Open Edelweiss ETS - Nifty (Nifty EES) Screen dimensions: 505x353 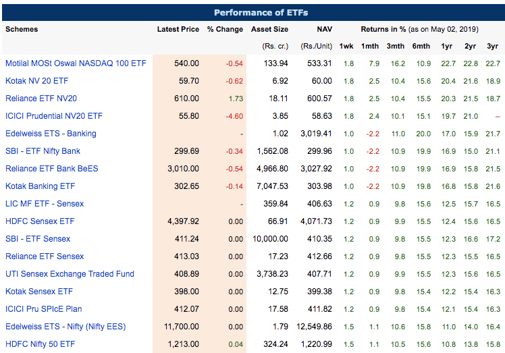click(x=65, y=327)
